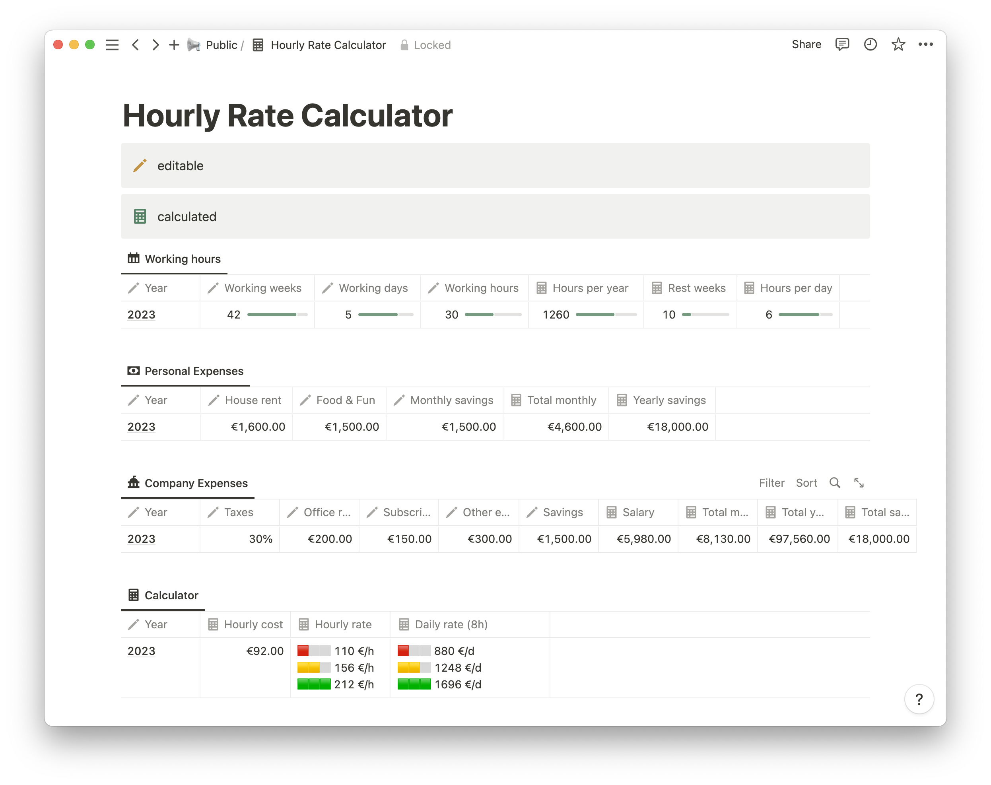Unlock the page by clicking Locked
The height and width of the screenshot is (785, 991).
[x=425, y=45]
